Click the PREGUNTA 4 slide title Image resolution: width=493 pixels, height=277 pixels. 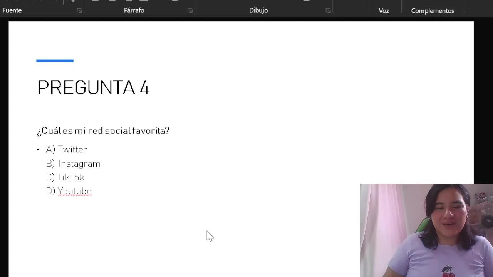pos(93,88)
